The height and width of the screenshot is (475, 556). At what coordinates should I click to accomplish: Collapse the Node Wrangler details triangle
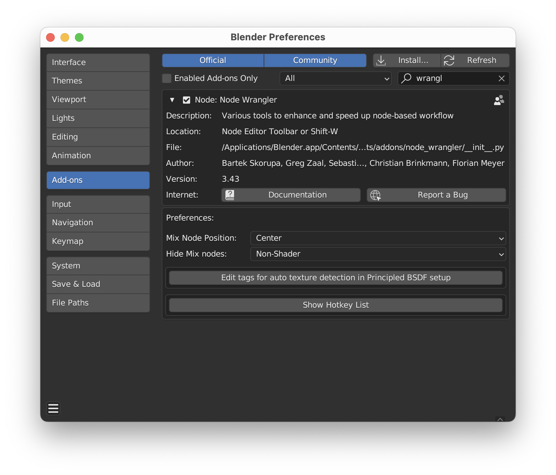pyautogui.click(x=172, y=100)
